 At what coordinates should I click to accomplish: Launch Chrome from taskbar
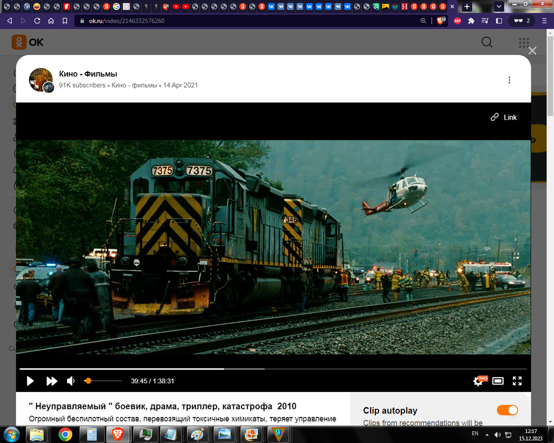(65, 434)
